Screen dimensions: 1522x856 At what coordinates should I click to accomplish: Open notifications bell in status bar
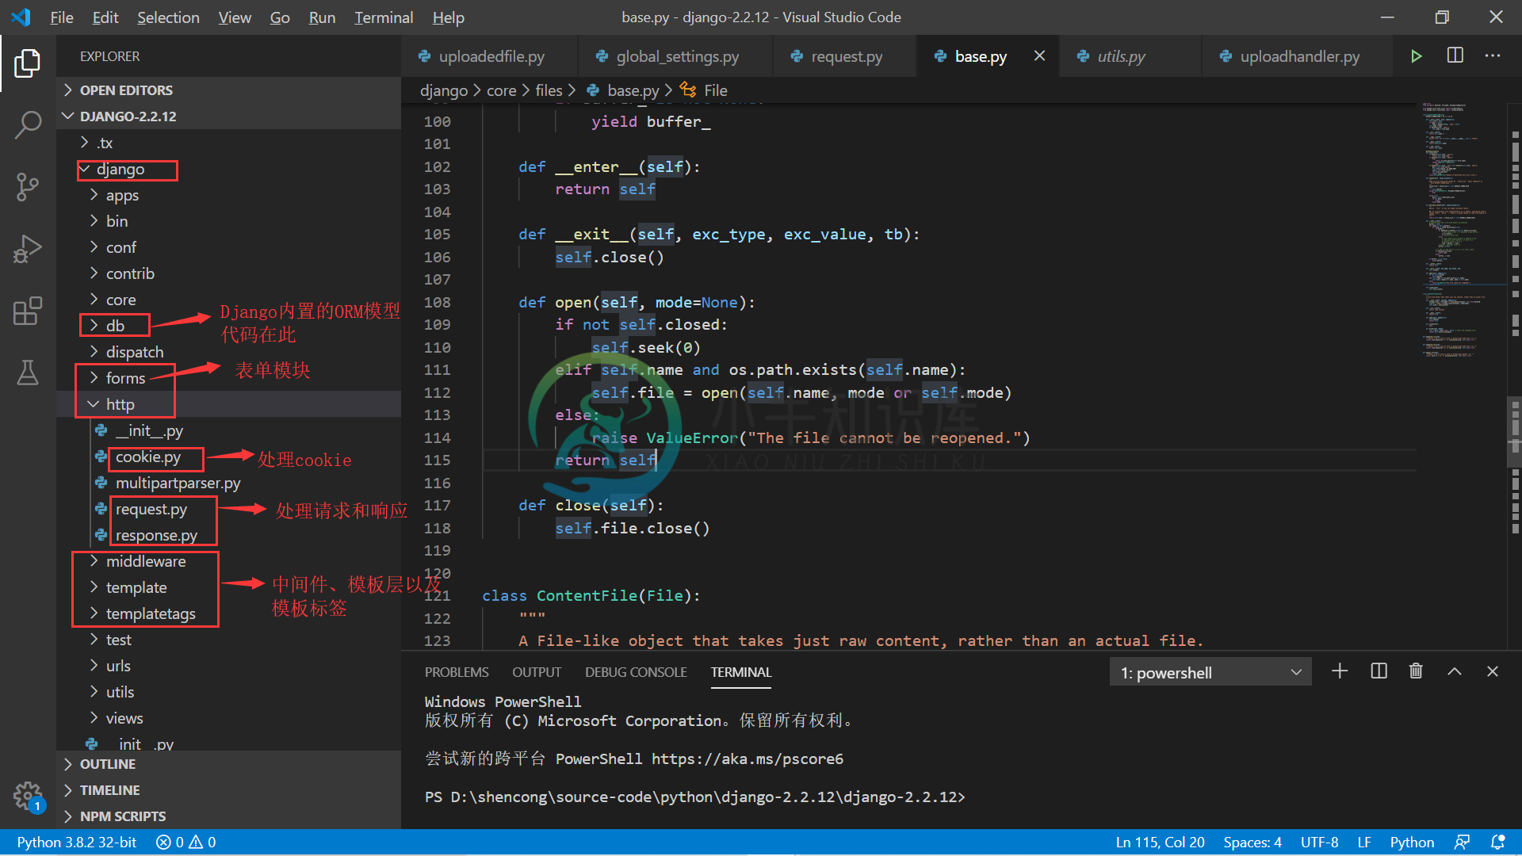coord(1497,843)
